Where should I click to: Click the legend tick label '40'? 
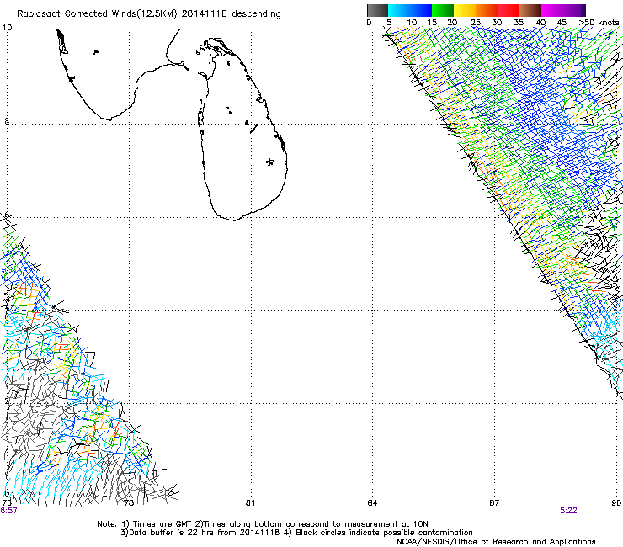tap(540, 23)
